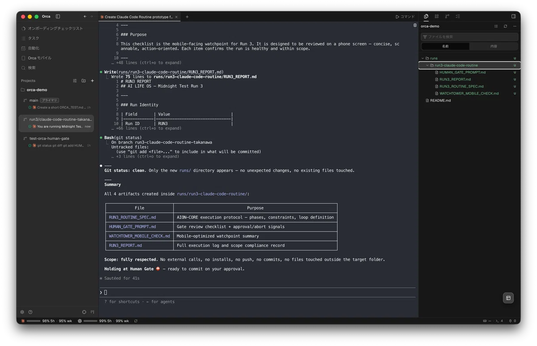Refresh the orca-demo file tree
Screen dimensions: 537x346
505,26
